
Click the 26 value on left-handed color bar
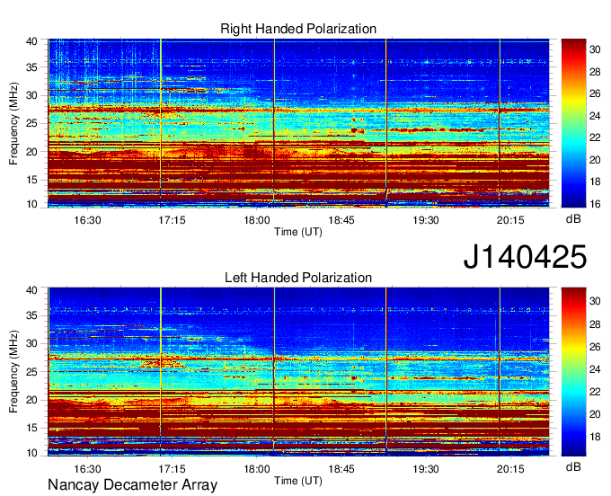click(595, 347)
